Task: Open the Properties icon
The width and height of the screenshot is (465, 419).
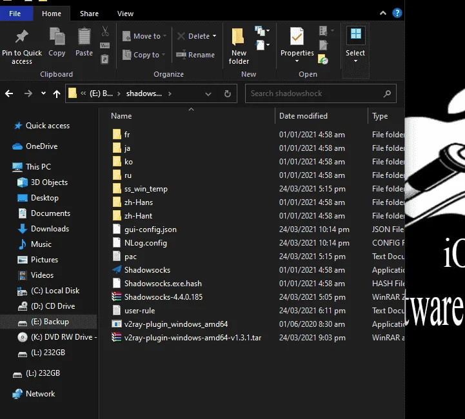Action: (x=297, y=37)
